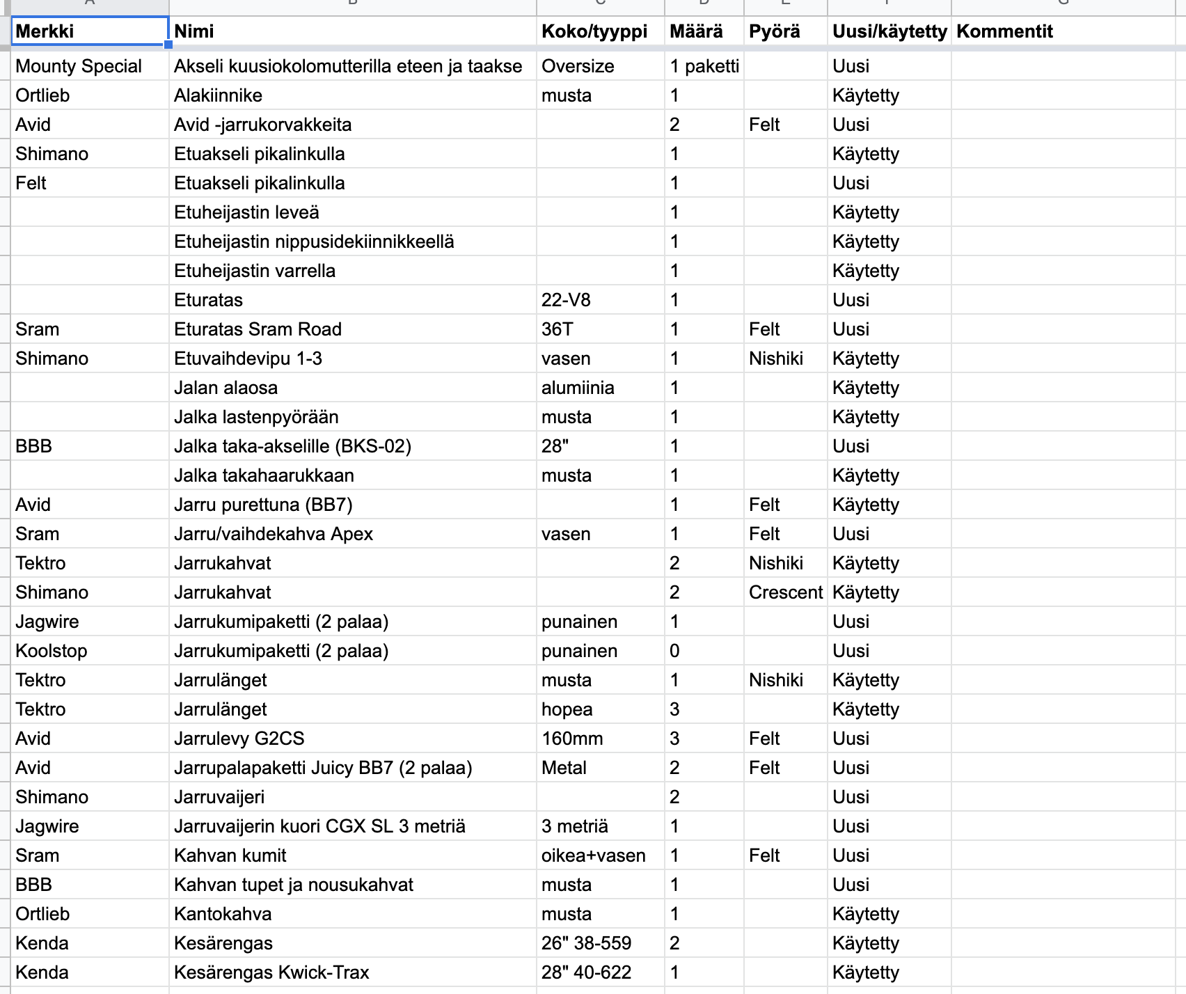The height and width of the screenshot is (994, 1186).
Task: Select the Merkki header cell
Action: [90, 31]
